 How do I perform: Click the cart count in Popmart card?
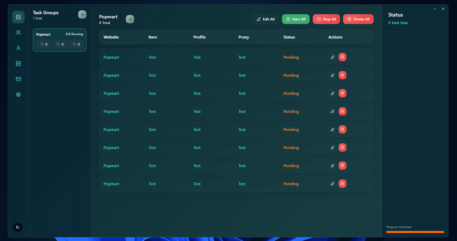pos(44,44)
